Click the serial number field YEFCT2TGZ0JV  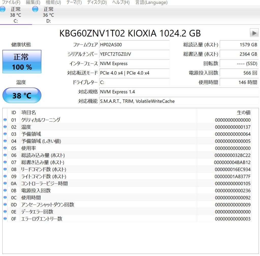point(134,54)
